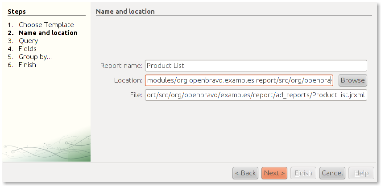Screen dimensions: 381x186
Task: Select step 6 Finish in sidebar
Action: pos(27,65)
